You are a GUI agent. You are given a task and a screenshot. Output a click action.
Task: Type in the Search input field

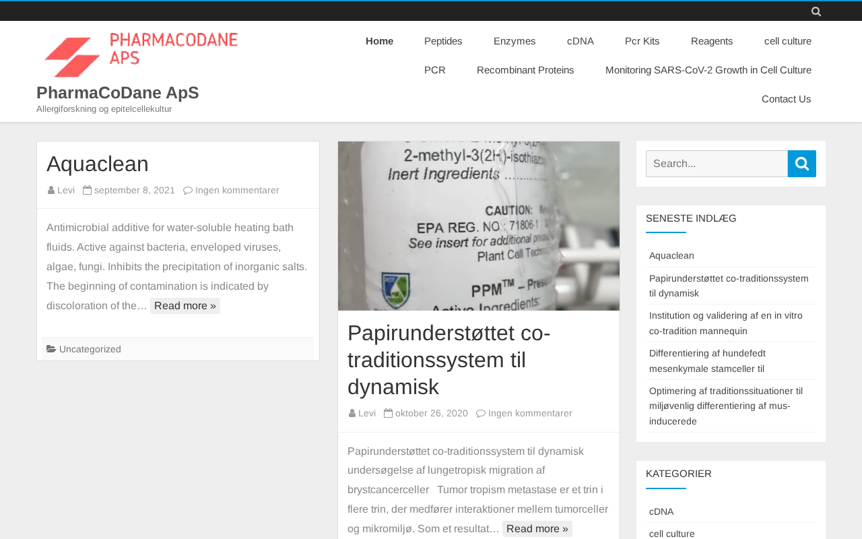[717, 164]
